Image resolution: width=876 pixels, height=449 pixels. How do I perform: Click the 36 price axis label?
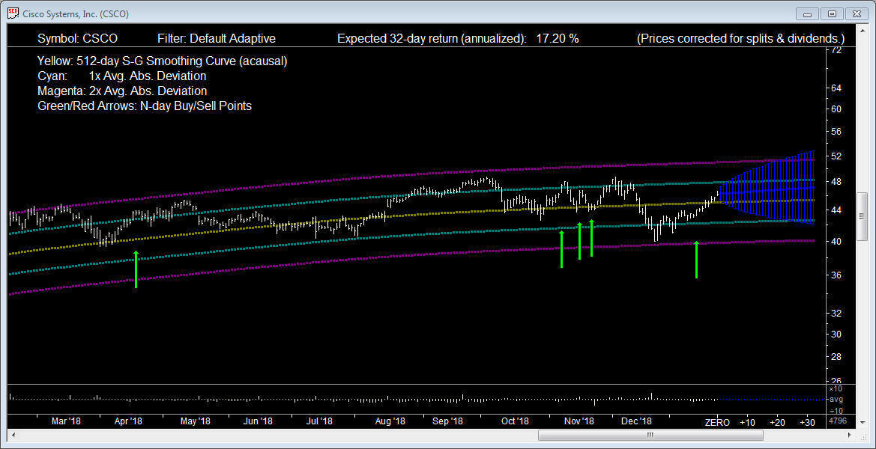click(x=836, y=275)
